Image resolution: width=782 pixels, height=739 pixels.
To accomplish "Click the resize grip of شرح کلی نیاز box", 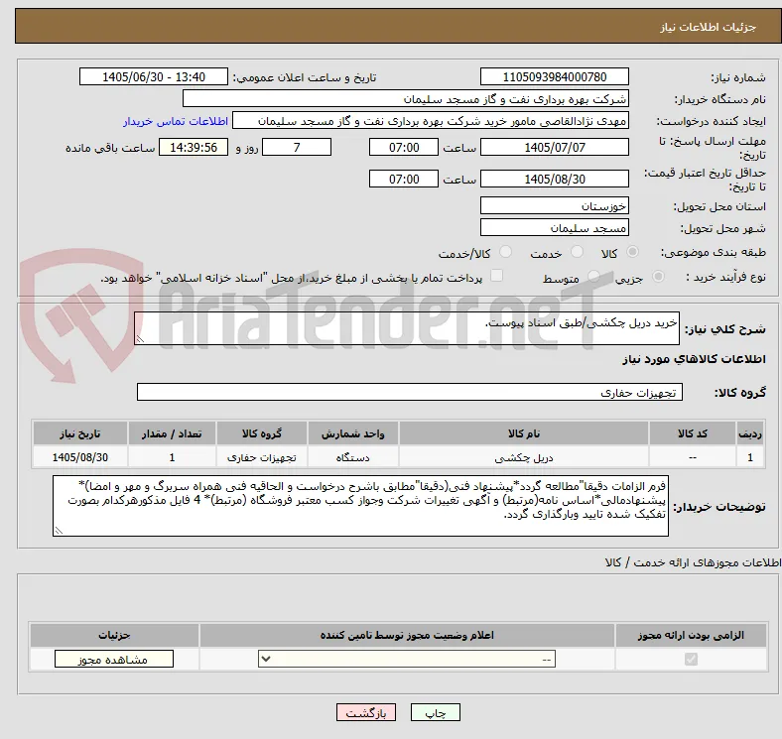I will pos(140,339).
